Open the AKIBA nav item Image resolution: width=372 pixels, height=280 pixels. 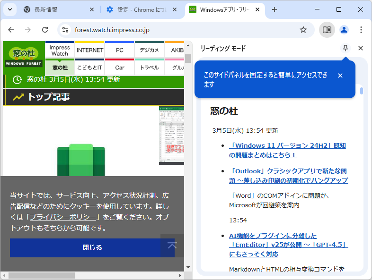click(x=175, y=50)
